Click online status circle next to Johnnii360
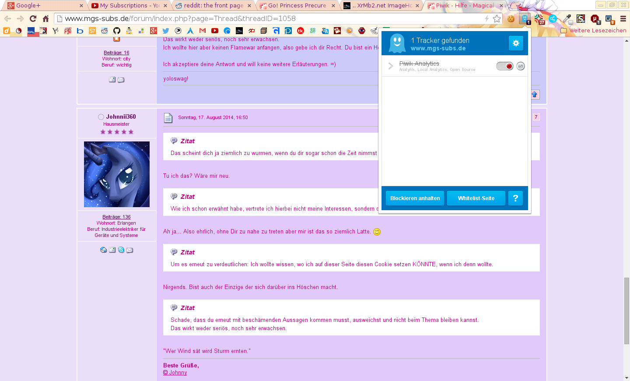 pos(101,117)
